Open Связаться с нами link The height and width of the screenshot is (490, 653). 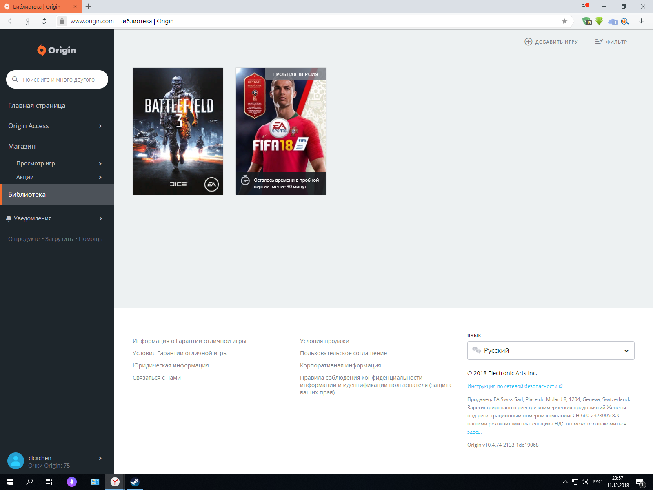pyautogui.click(x=157, y=378)
